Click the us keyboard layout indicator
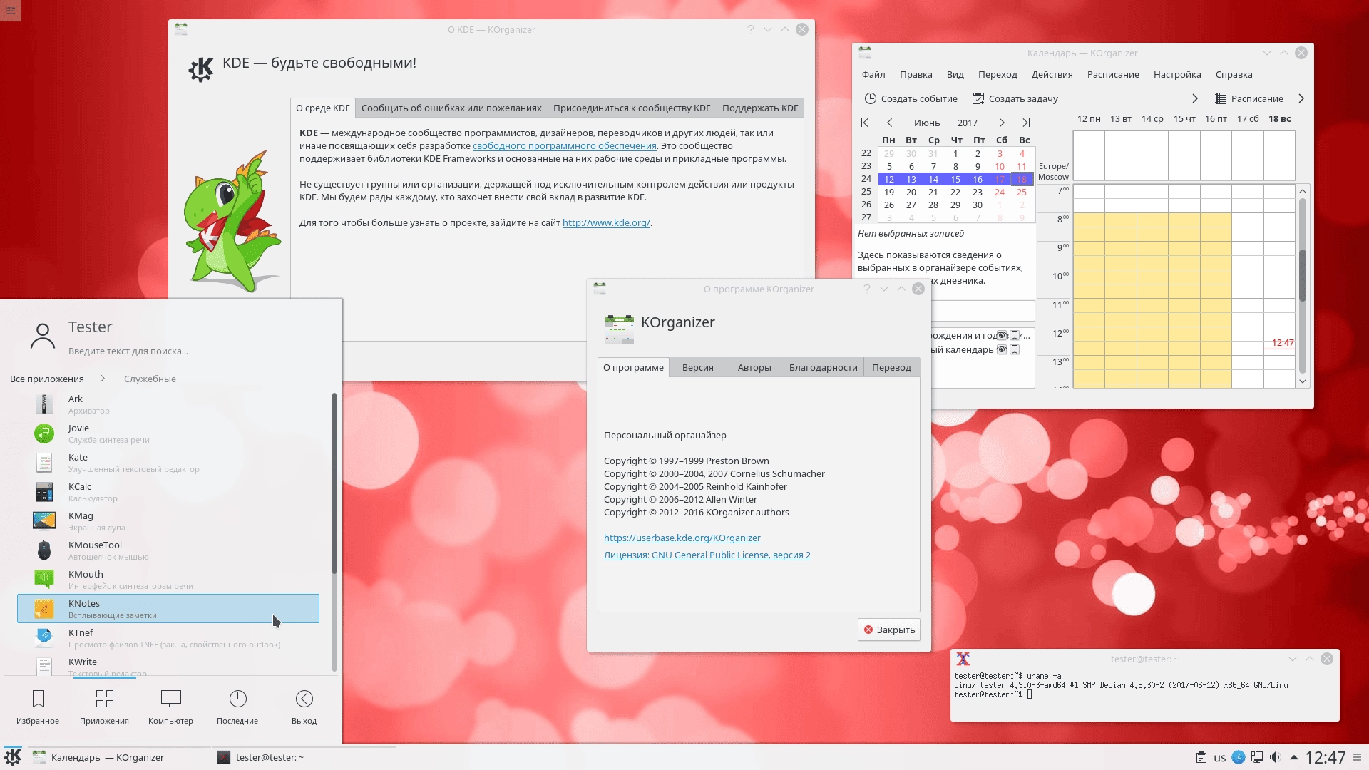The height and width of the screenshot is (770, 1369). [1220, 758]
